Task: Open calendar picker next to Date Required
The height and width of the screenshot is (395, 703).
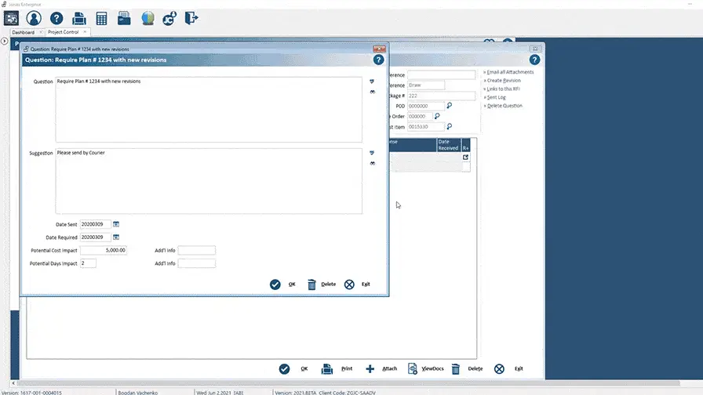Action: (116, 237)
